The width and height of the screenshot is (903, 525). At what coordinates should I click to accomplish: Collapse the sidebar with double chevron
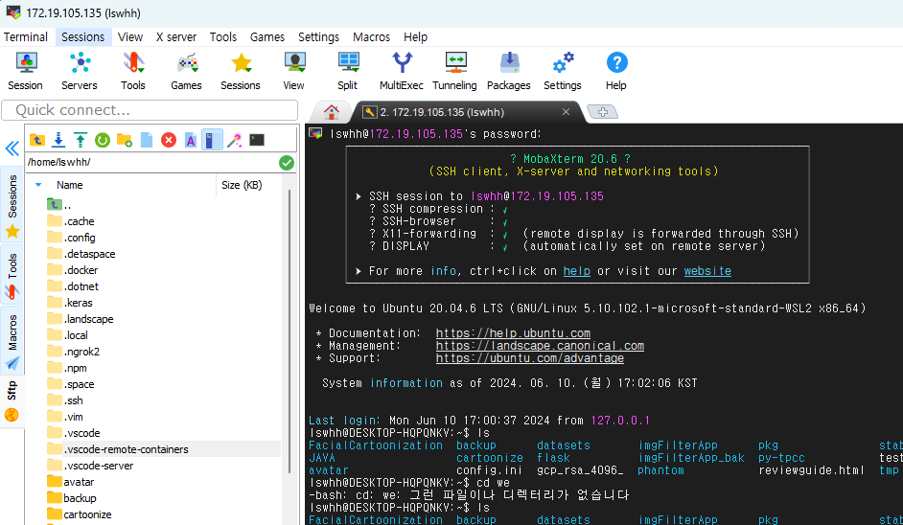click(12, 149)
